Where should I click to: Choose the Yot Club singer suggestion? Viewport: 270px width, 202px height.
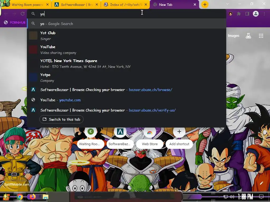click(127, 36)
